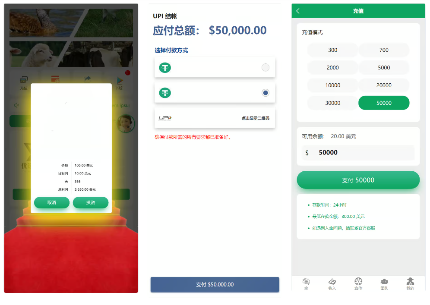Open the income tab icon in bottom bar
The height and width of the screenshot is (305, 430).
332,281
